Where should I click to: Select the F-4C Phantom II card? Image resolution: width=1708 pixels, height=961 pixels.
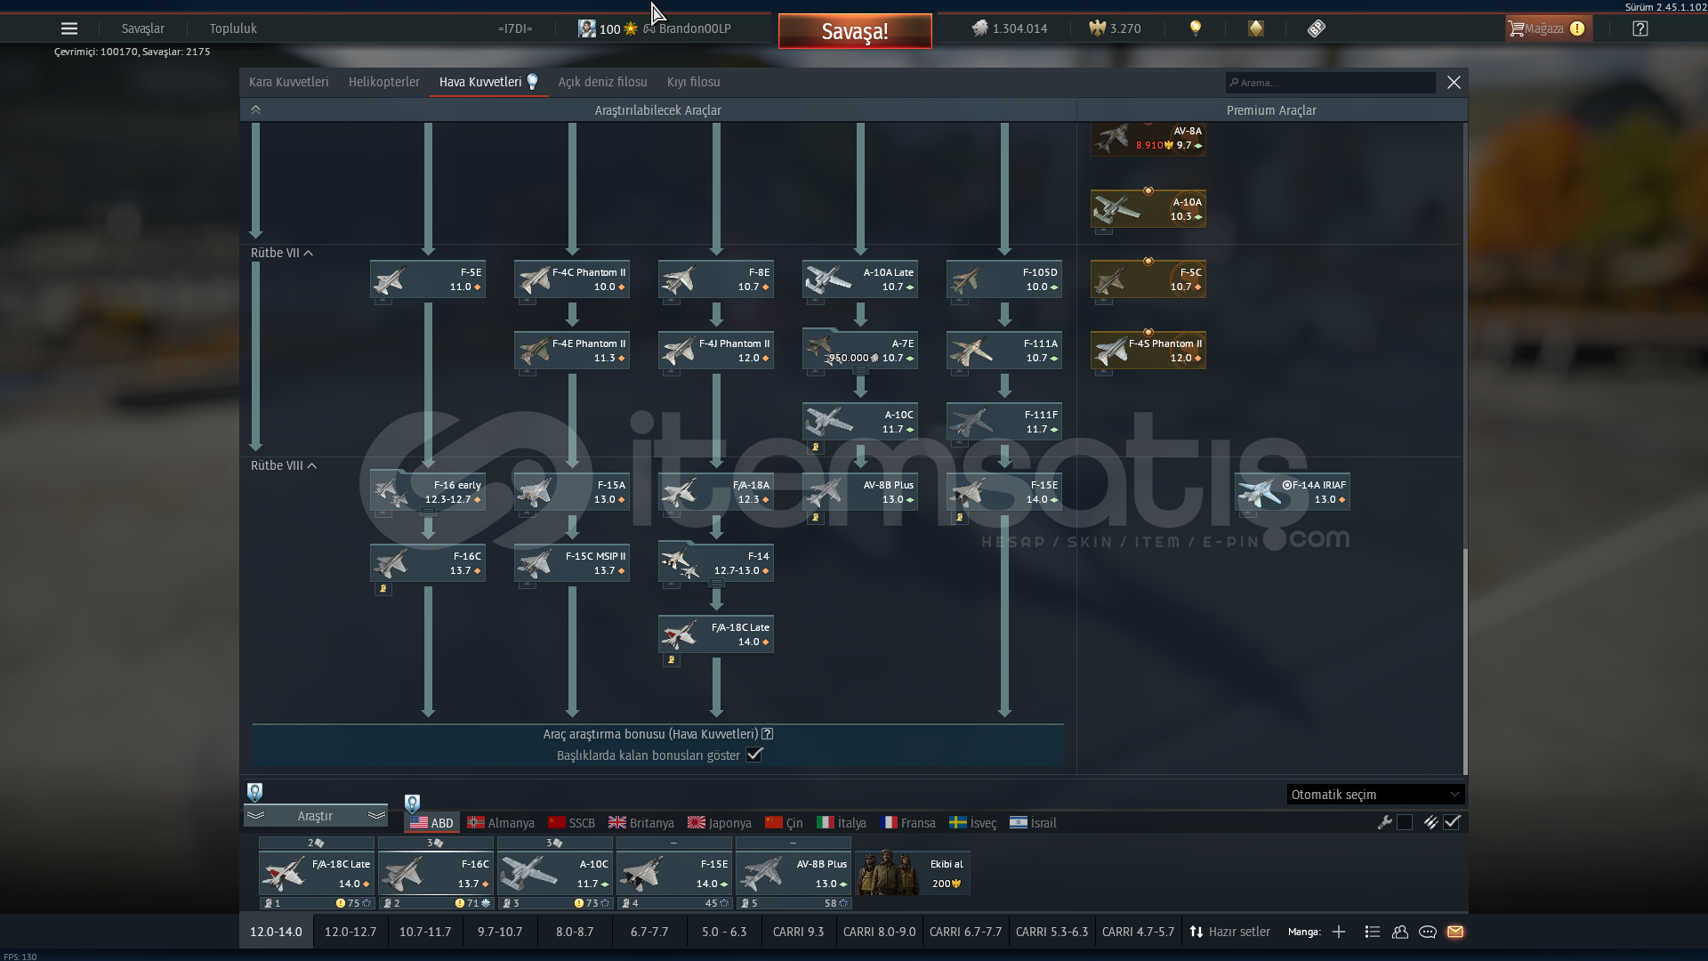pyautogui.click(x=572, y=279)
